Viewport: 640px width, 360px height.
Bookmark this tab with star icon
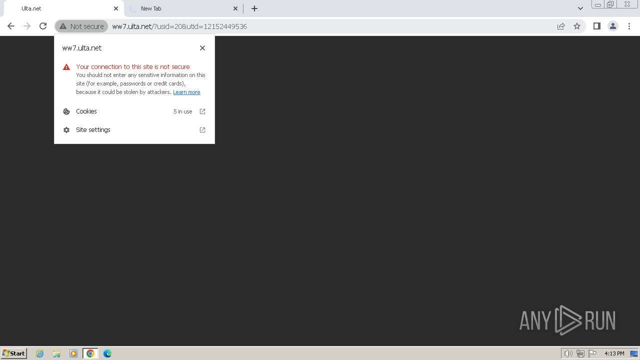coord(577,26)
